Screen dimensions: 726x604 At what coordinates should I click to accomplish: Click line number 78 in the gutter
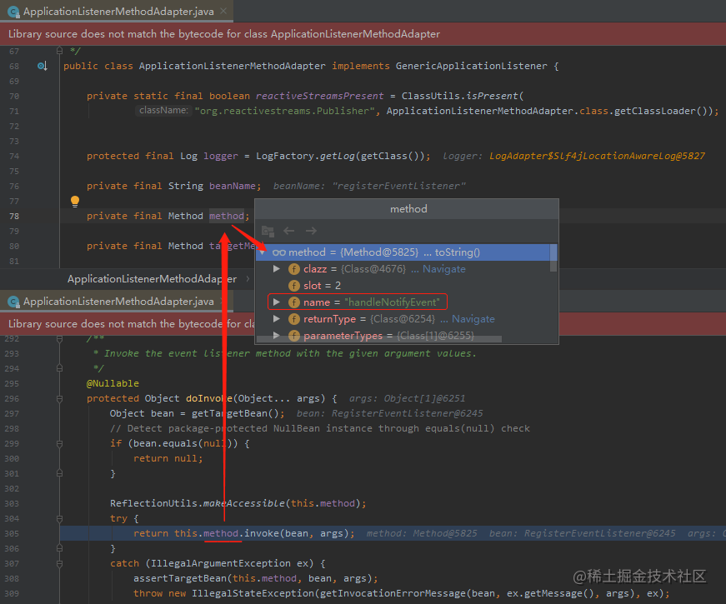click(14, 216)
